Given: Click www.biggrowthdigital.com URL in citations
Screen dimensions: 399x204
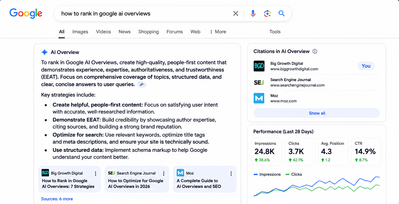Looking at the screenshot, I should pyautogui.click(x=294, y=69).
